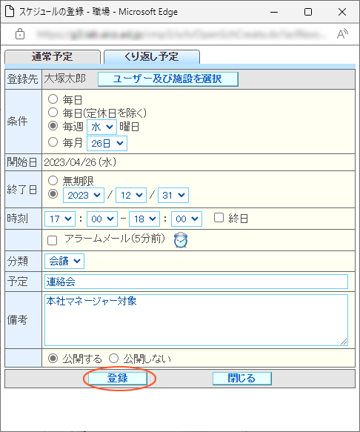Click the 閉じる button
Image resolution: width=360 pixels, height=432 pixels.
point(241,378)
